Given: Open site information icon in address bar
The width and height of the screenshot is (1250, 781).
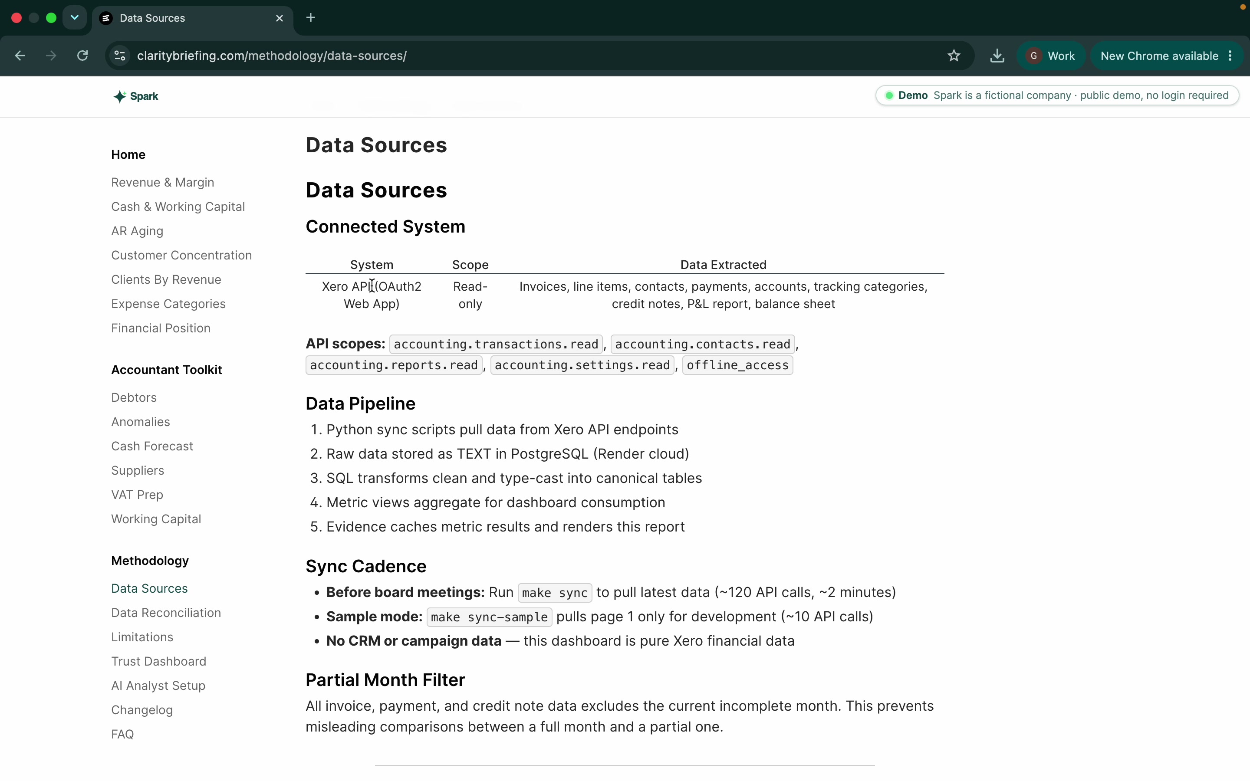Looking at the screenshot, I should pos(120,56).
